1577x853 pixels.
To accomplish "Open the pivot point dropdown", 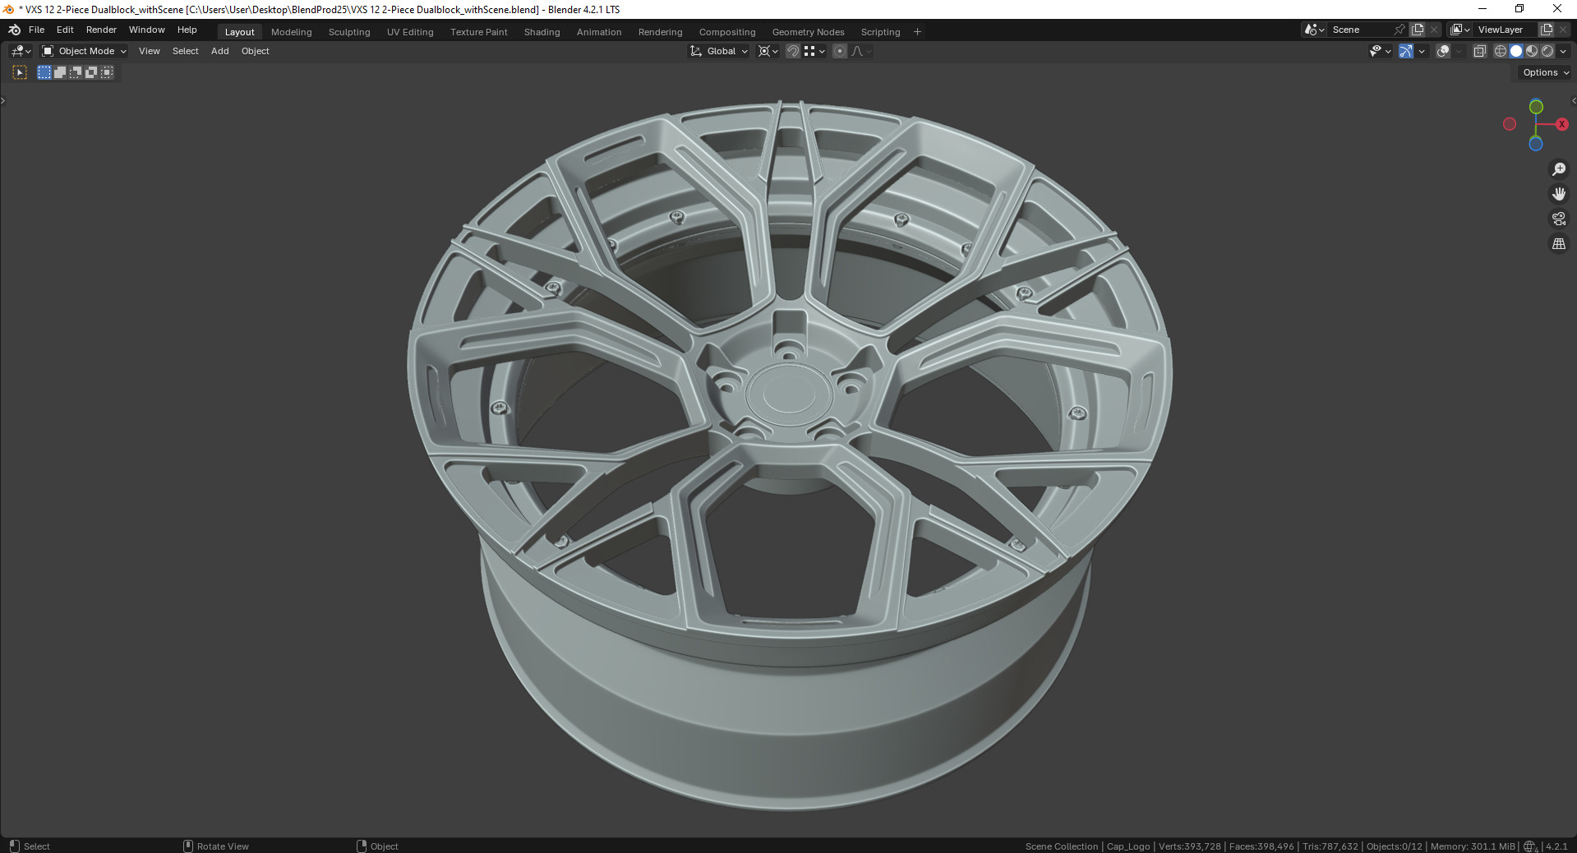I will point(768,51).
